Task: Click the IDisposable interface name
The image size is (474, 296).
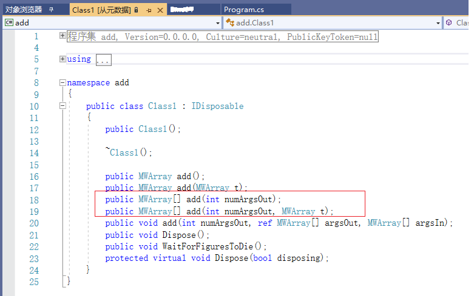Action: point(217,106)
